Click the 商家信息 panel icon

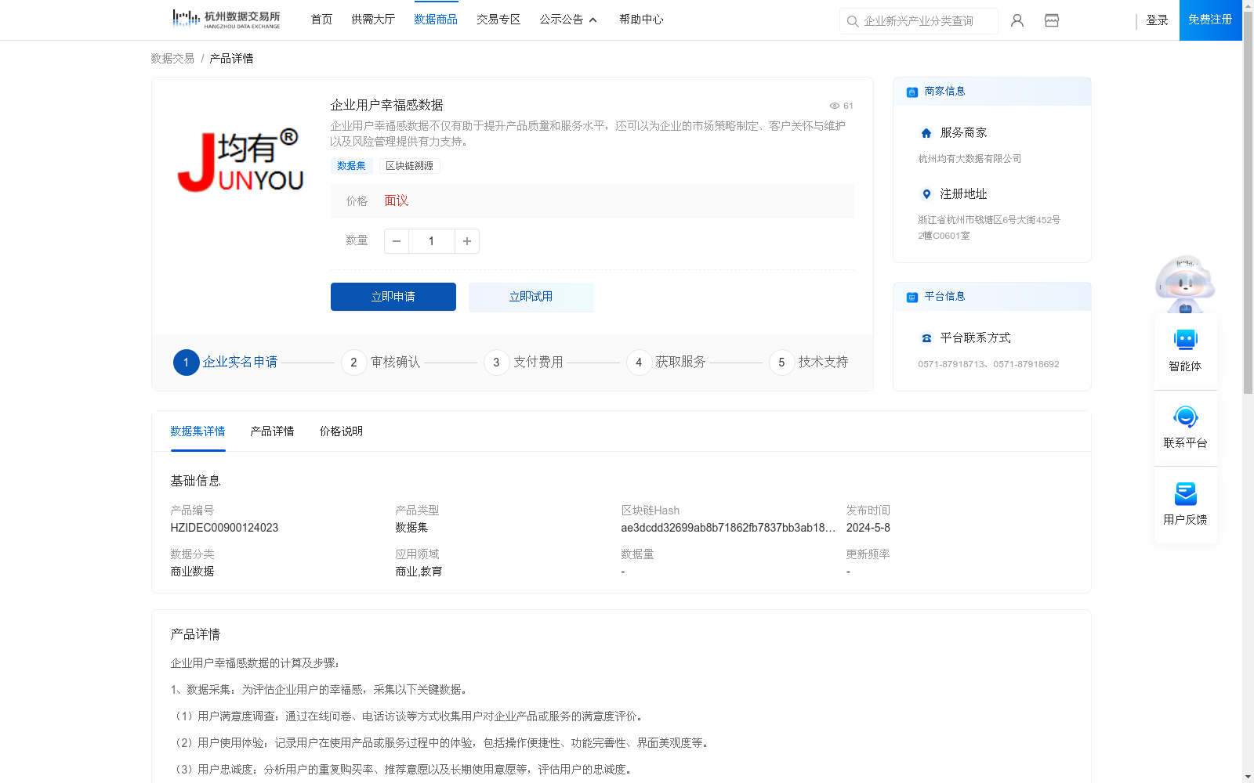pos(912,92)
